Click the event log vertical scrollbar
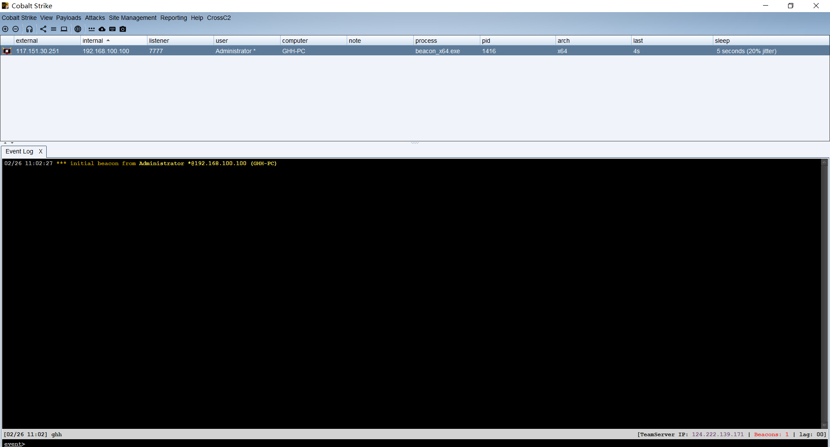Screen dimensions: 830x447 click(824, 294)
